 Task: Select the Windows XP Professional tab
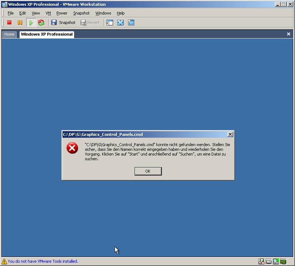click(47, 35)
